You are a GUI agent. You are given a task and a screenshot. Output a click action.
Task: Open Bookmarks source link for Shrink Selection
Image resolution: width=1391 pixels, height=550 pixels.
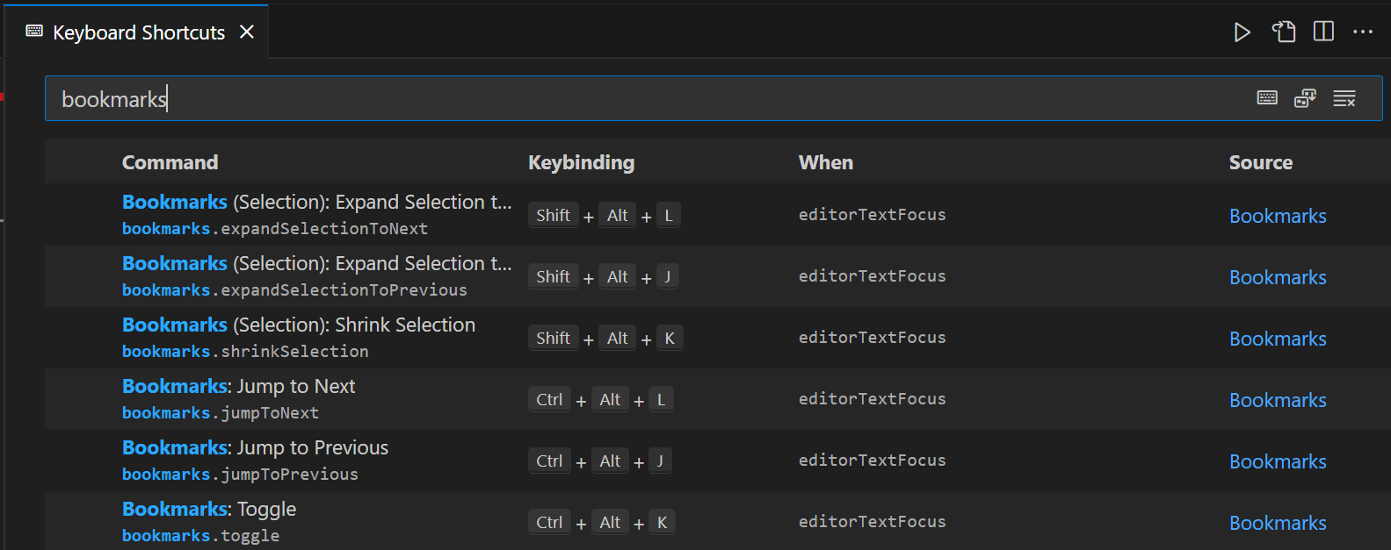tap(1278, 339)
